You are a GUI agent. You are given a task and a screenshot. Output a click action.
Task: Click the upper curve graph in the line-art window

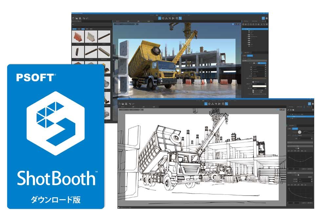[x=300, y=160]
